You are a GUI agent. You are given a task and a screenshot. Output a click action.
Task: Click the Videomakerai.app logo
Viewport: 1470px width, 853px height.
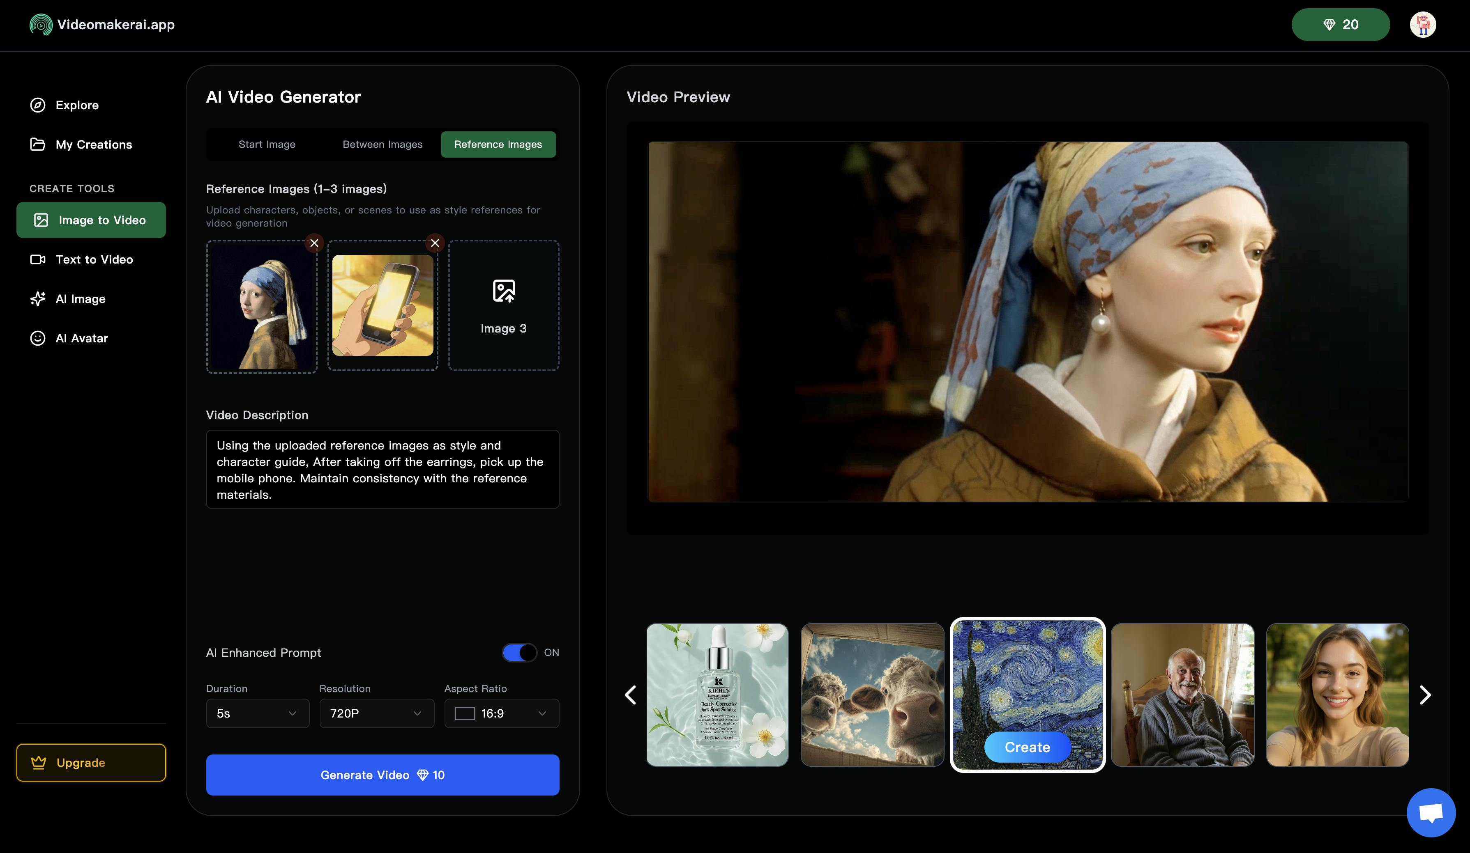[102, 25]
